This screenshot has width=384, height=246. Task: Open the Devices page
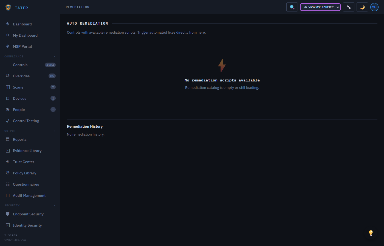pos(19,98)
